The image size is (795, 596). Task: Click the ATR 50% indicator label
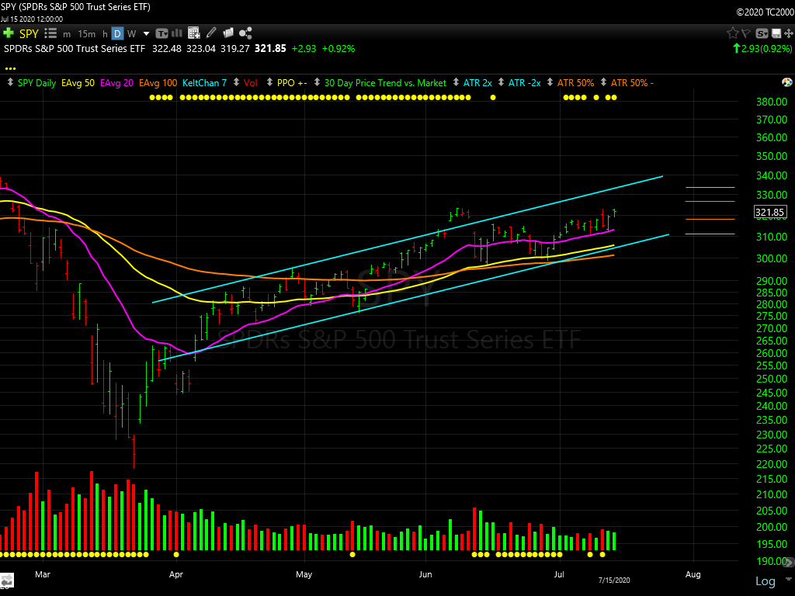[575, 82]
